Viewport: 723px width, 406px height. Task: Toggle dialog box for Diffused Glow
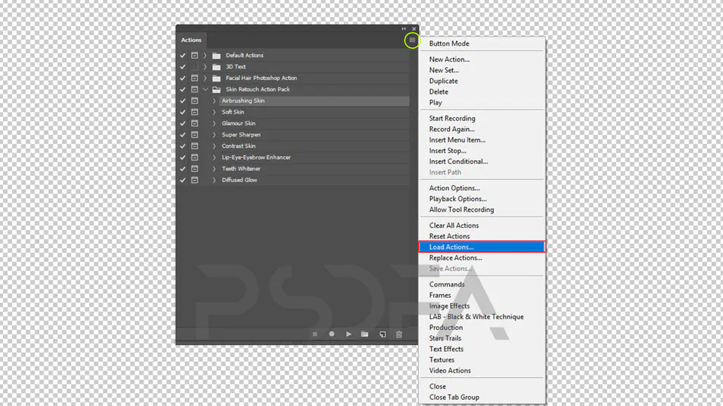tap(194, 180)
